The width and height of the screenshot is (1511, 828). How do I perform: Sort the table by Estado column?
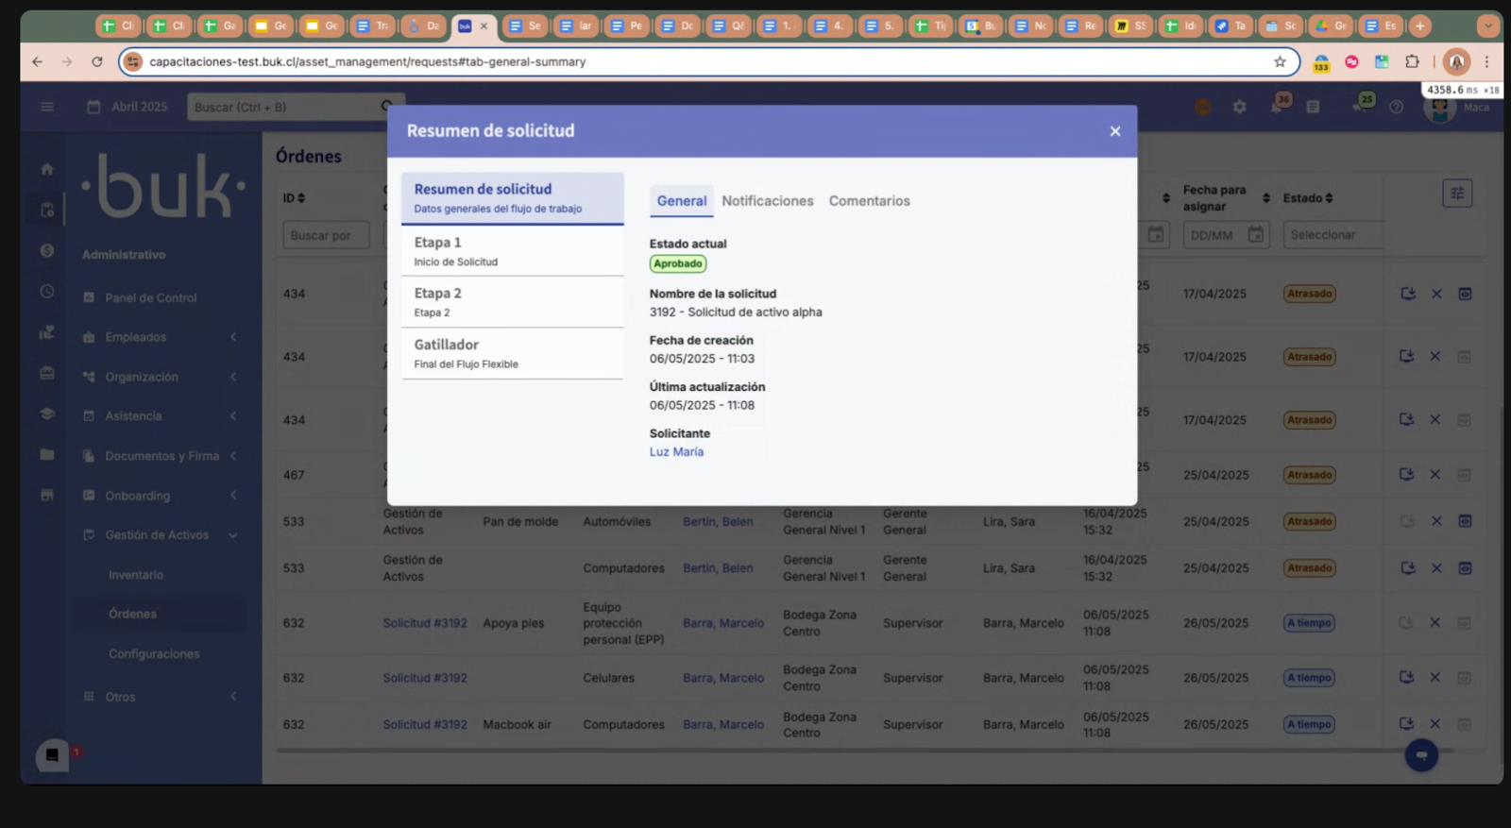pyautogui.click(x=1308, y=198)
